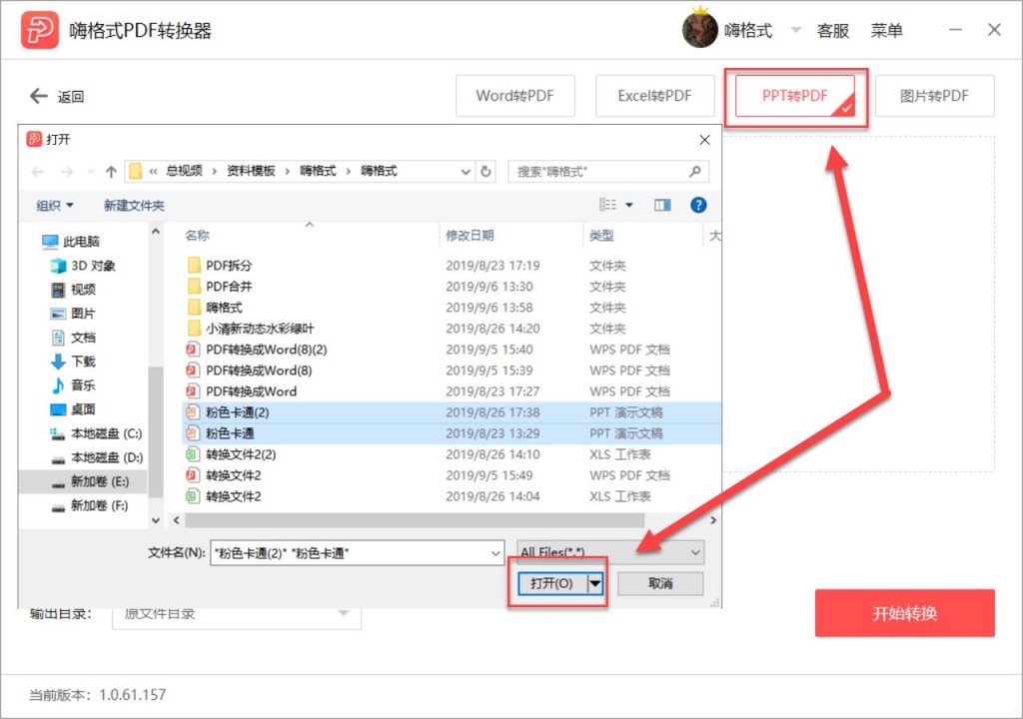
Task: Expand the address path dropdown
Action: point(466,172)
